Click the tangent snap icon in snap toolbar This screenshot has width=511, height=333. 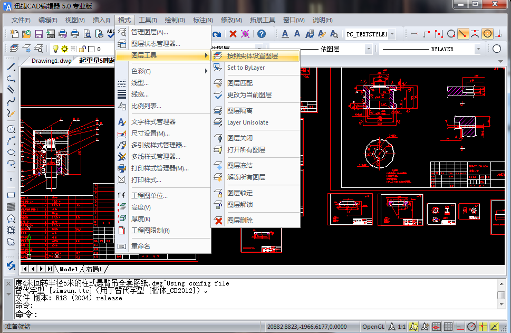click(451, 34)
